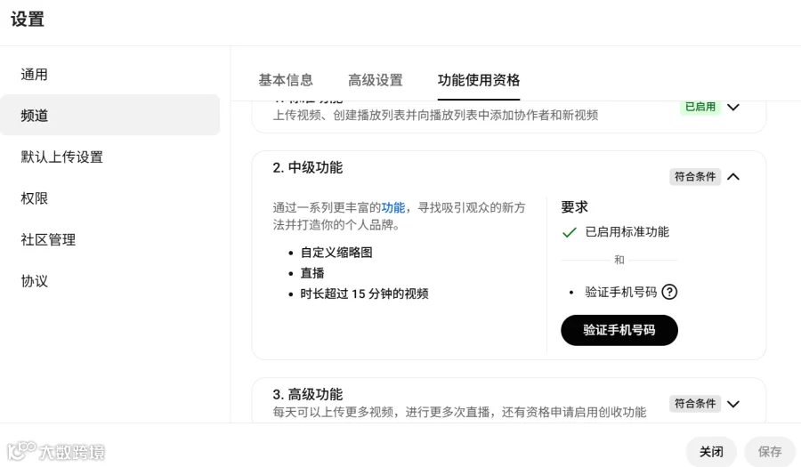Click the 符合条件 badge on 中级功能
801x467 pixels.
point(695,177)
